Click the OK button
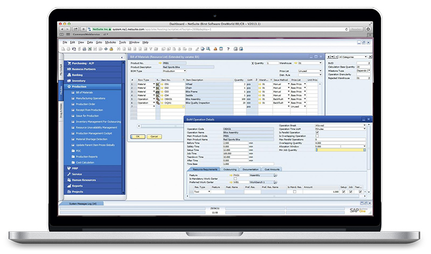The image size is (431, 254). tap(137, 137)
